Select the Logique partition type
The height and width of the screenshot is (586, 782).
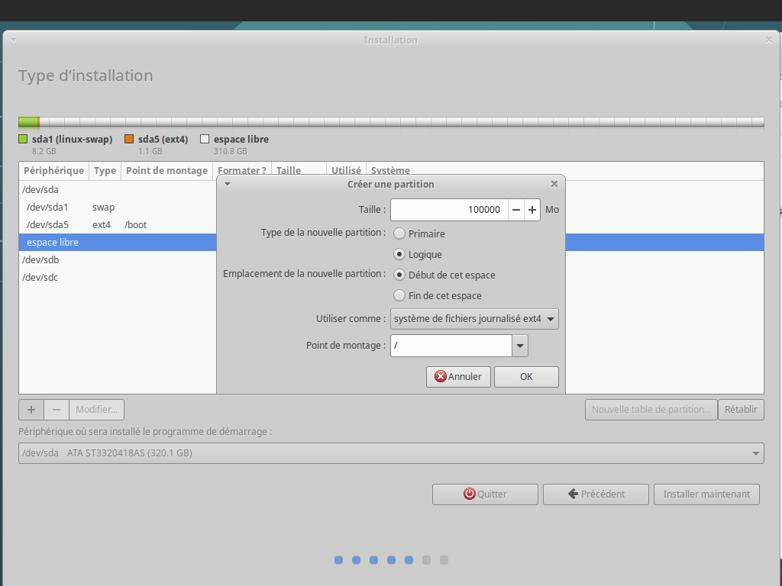[x=399, y=254]
